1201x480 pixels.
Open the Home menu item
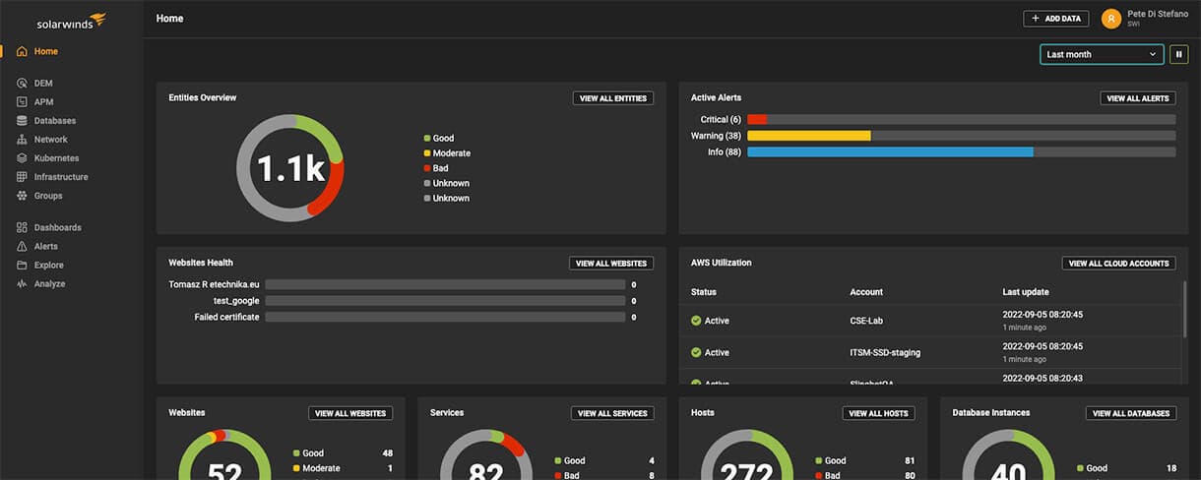pos(46,51)
